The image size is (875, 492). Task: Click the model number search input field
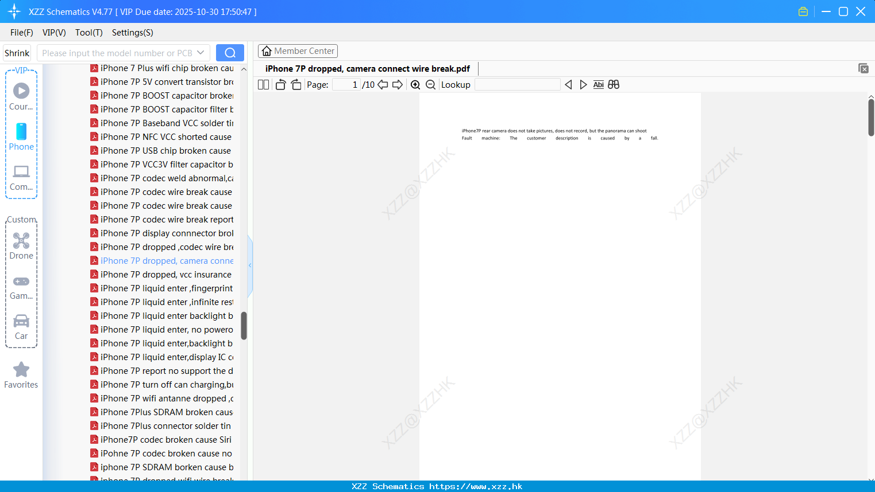click(118, 53)
